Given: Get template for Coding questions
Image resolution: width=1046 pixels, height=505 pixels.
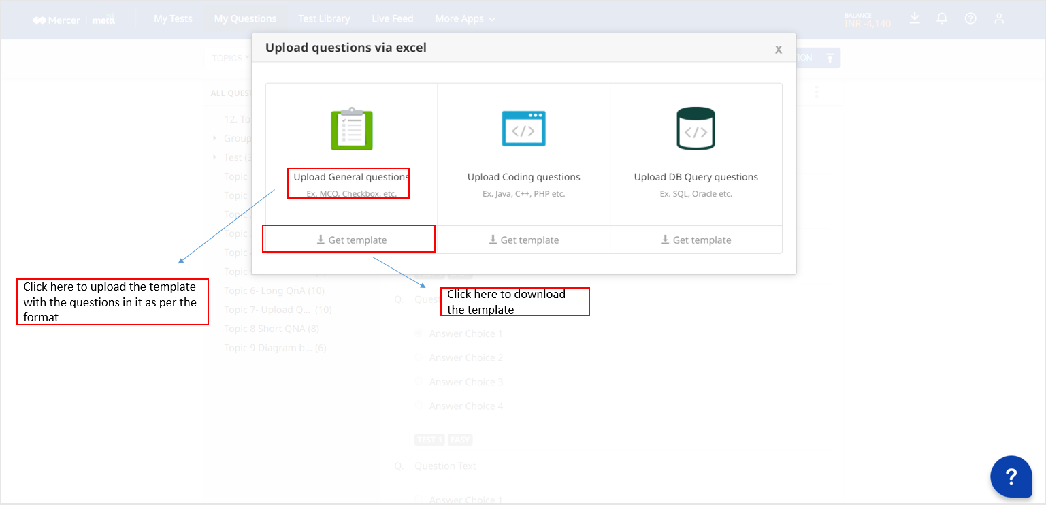Looking at the screenshot, I should coord(523,240).
